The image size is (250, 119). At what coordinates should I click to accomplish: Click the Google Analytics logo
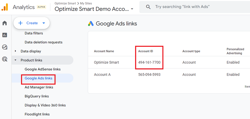(x=5, y=7)
